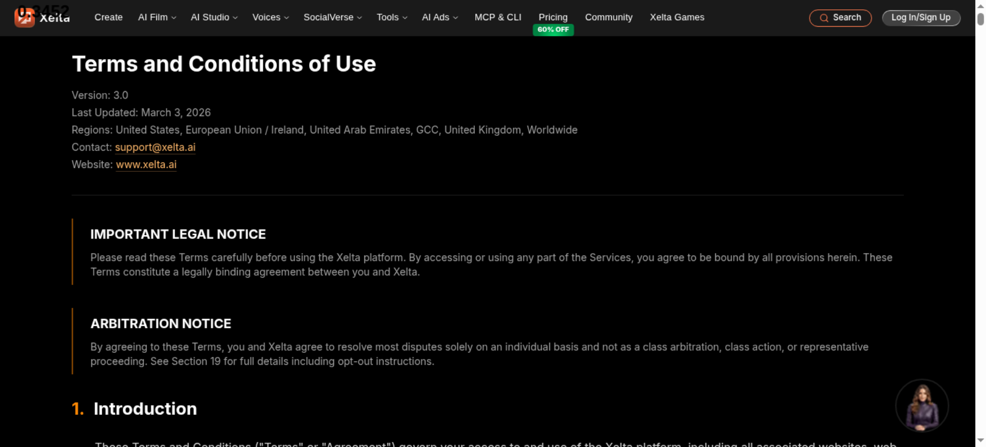Viewport: 986px width, 447px height.
Task: Click the 'Version: 3.0' text
Action: tap(100, 95)
